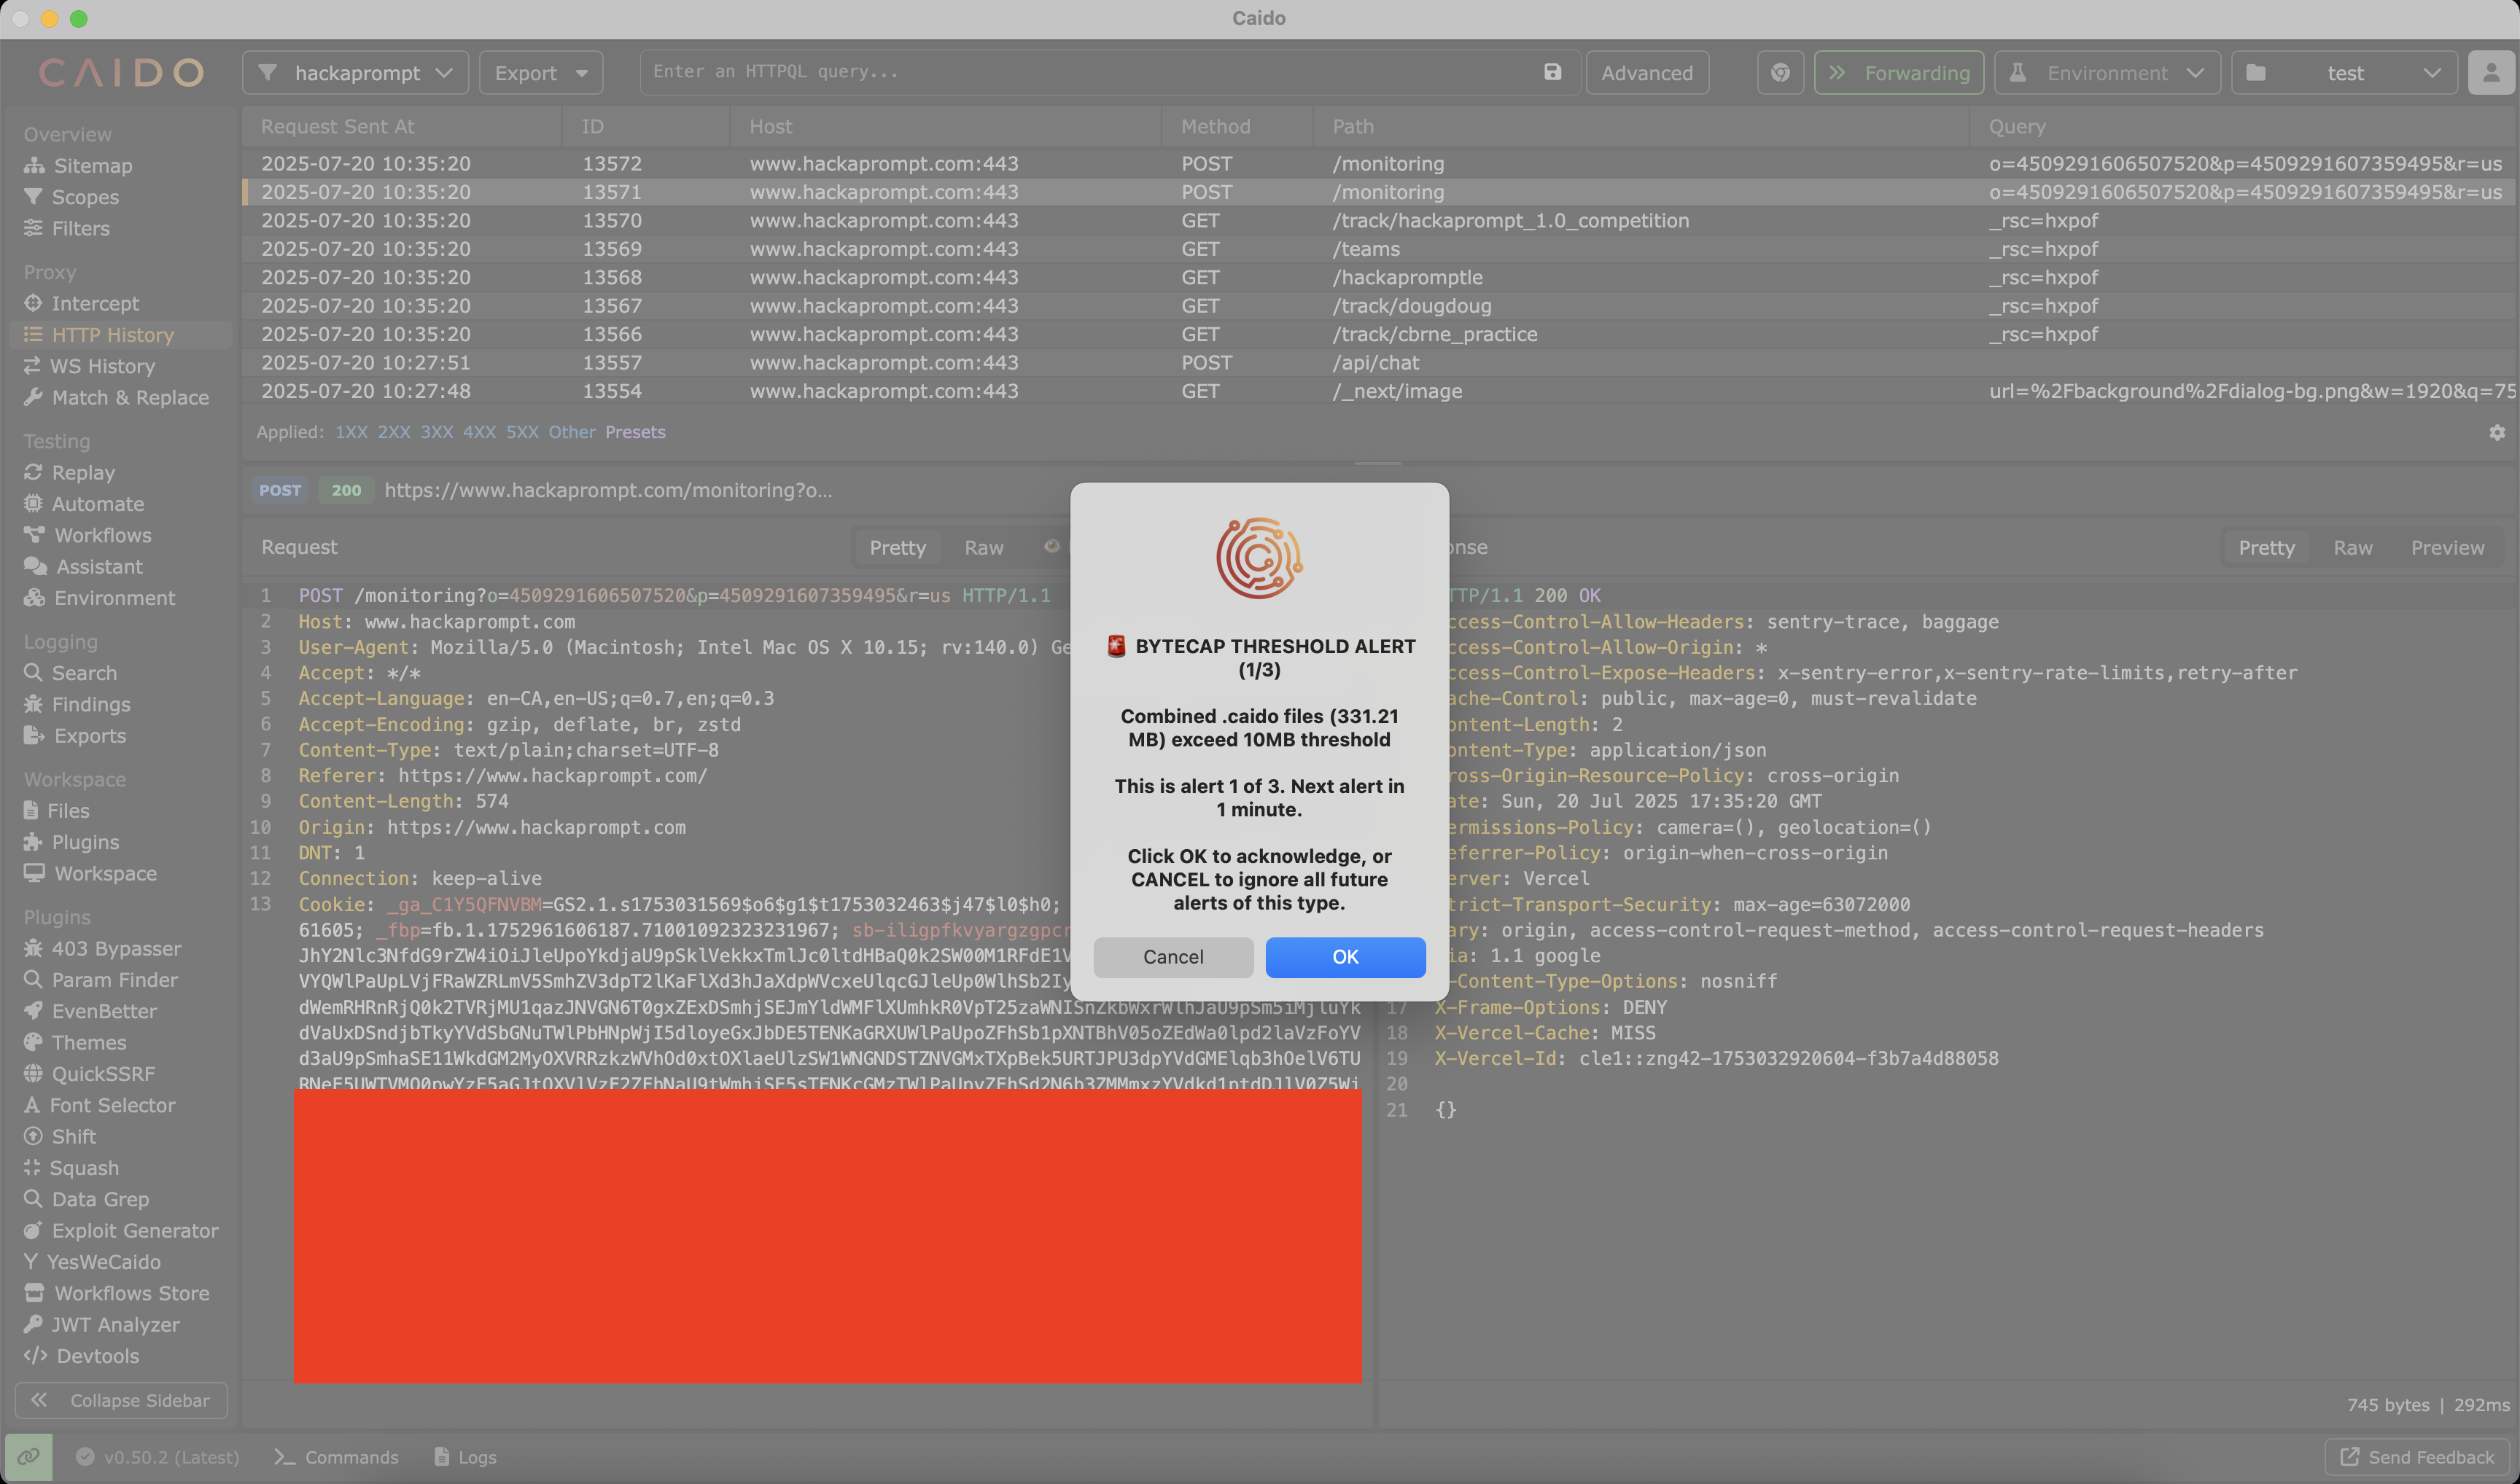
Task: Toggle the 2XX status filter
Action: coord(393,432)
